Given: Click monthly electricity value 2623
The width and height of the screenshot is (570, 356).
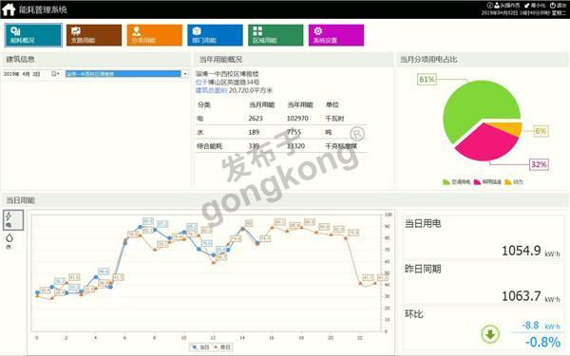Looking at the screenshot, I should tap(256, 119).
